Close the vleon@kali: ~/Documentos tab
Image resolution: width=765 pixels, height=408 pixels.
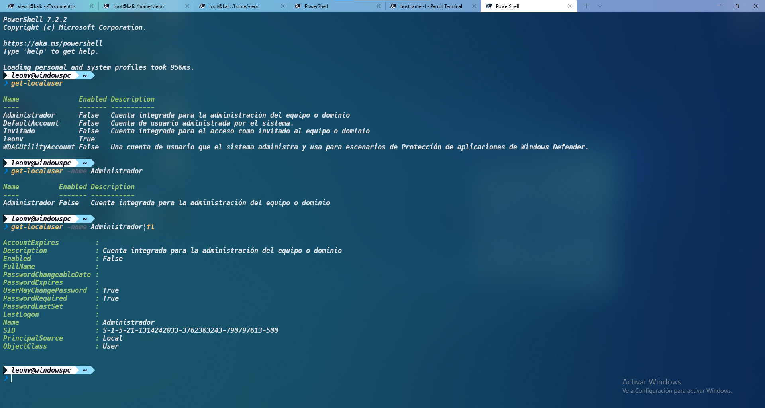92,6
